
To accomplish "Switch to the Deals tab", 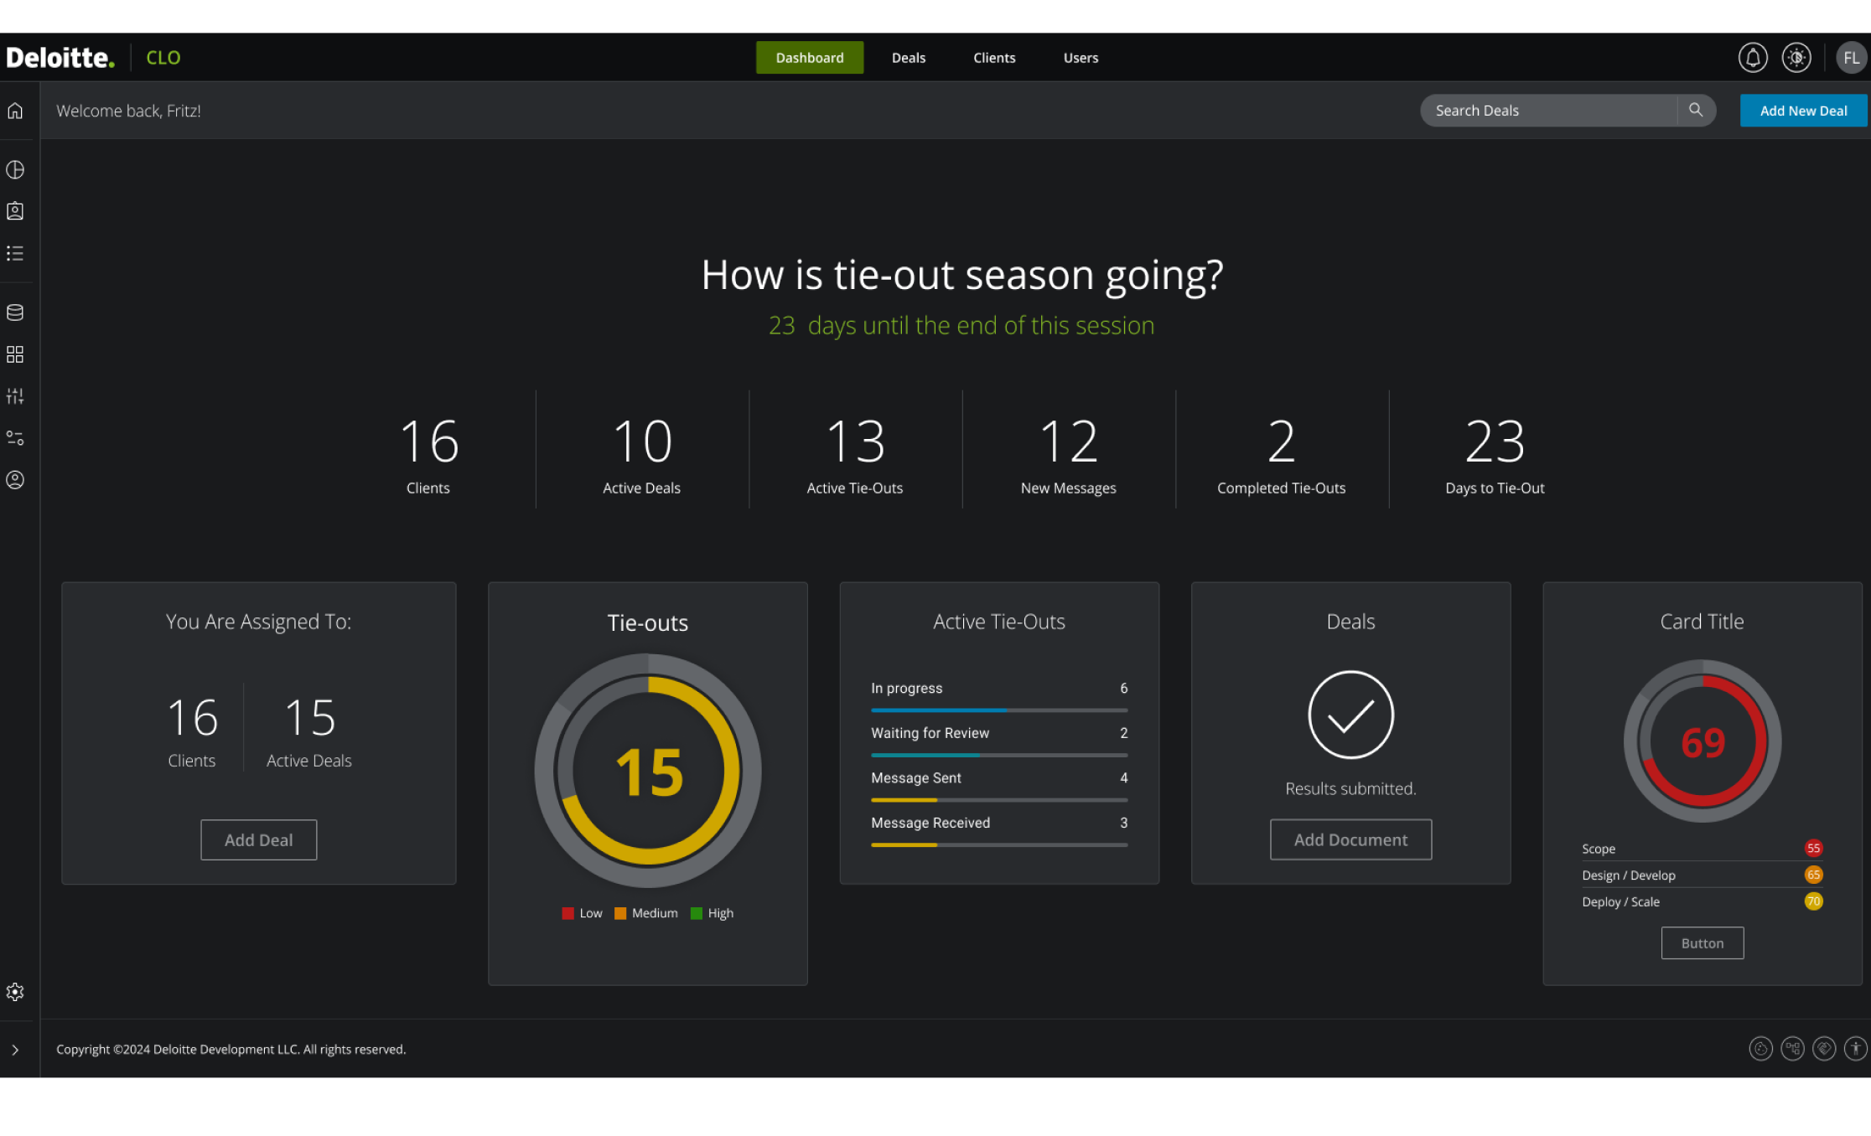I will point(908,57).
